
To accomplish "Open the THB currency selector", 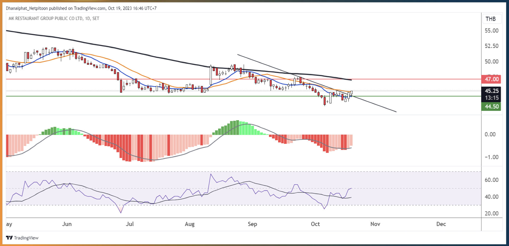I will [491, 19].
